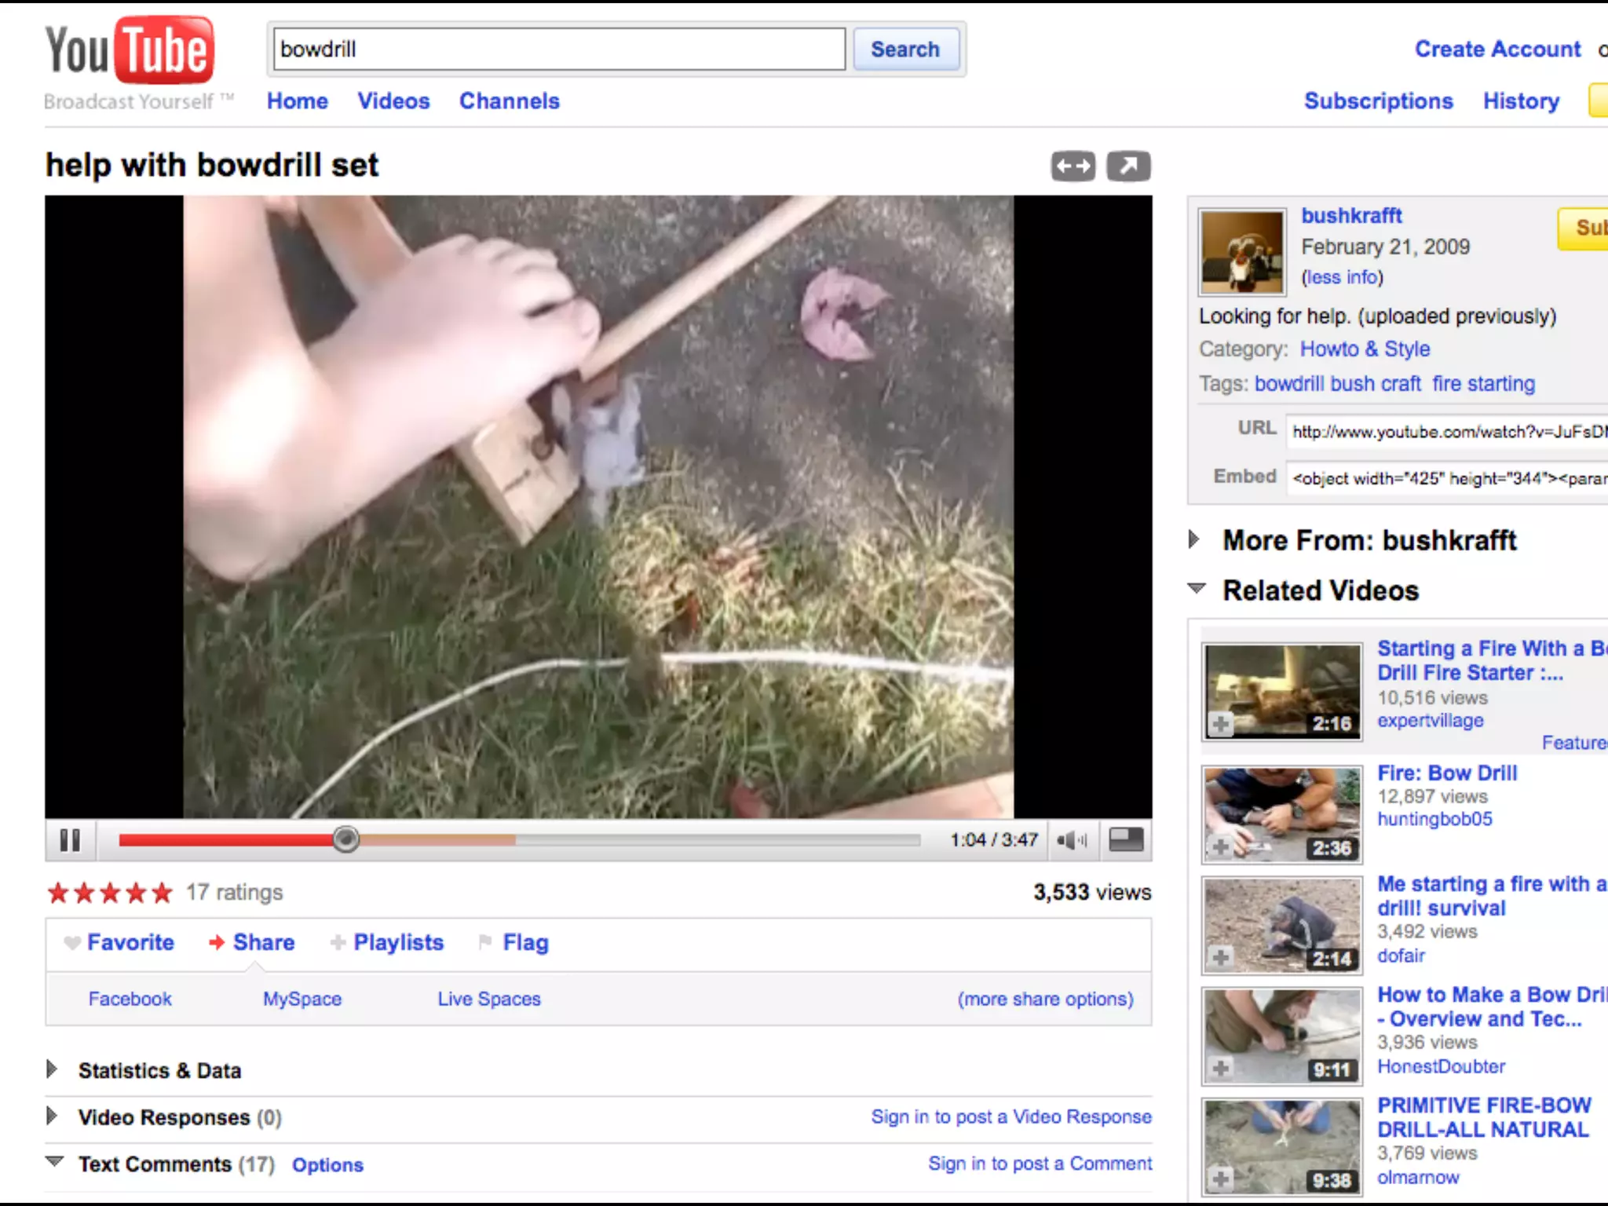Open video in pop-out window icon
Image resolution: width=1608 pixels, height=1206 pixels.
pyautogui.click(x=1128, y=166)
